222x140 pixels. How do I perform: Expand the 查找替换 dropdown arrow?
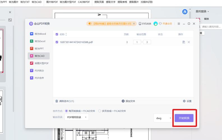(208, 11)
